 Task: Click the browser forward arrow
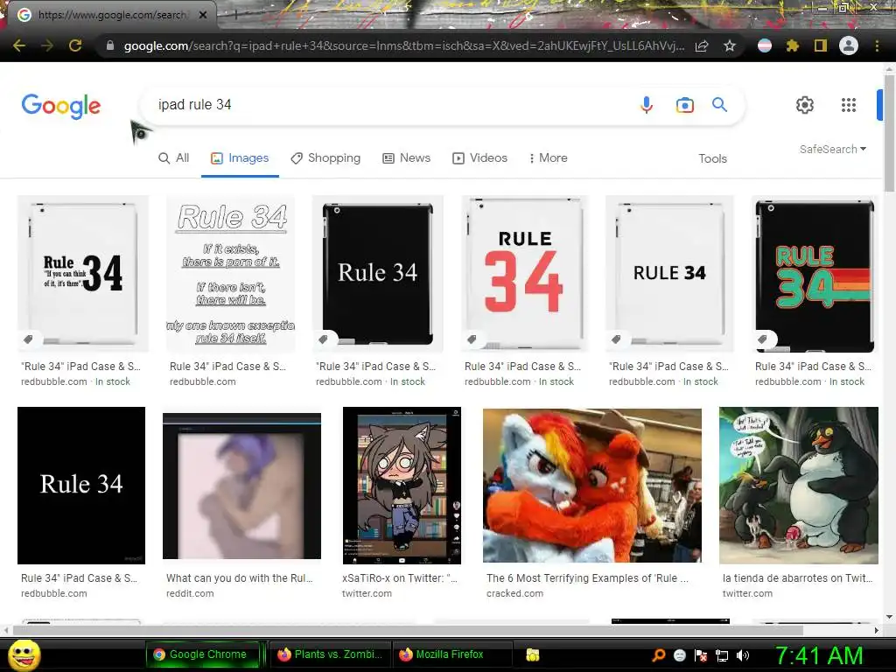click(47, 45)
